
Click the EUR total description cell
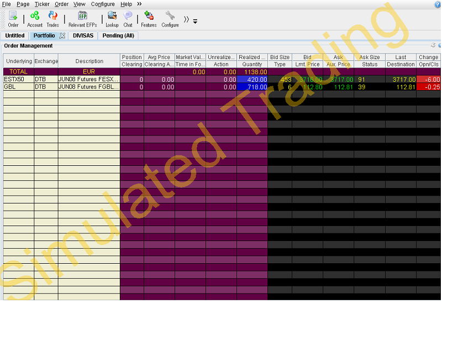pyautogui.click(x=89, y=72)
